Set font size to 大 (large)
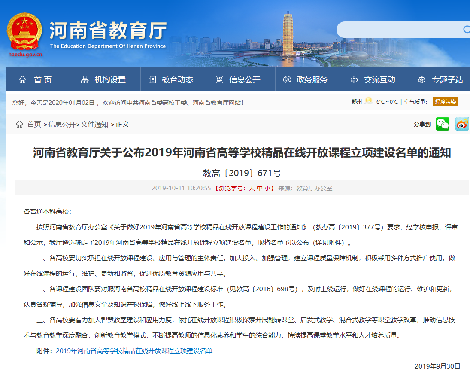This screenshot has width=470, height=381. [252, 188]
